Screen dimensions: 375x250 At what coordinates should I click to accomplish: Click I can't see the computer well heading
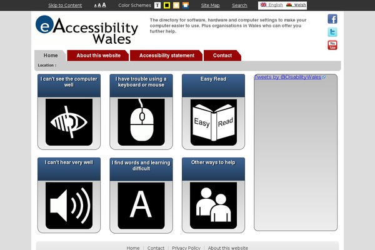pyautogui.click(x=69, y=82)
